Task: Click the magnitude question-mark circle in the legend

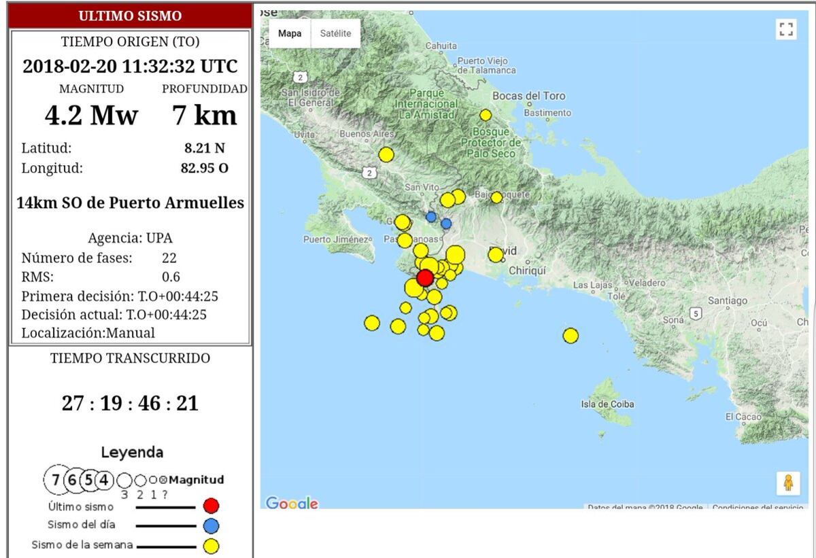Action: pyautogui.click(x=164, y=479)
